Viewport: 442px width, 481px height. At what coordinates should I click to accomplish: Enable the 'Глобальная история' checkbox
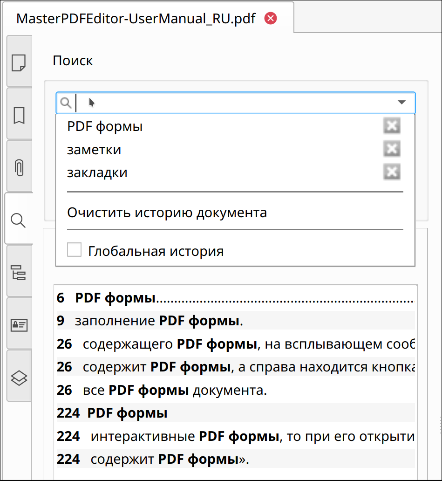pyautogui.click(x=75, y=250)
